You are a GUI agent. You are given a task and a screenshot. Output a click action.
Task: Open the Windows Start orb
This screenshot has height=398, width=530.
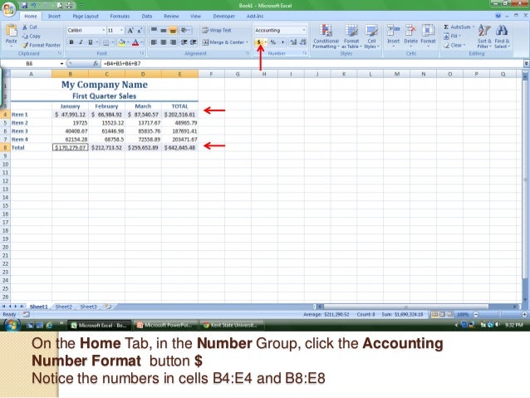pos(11,325)
